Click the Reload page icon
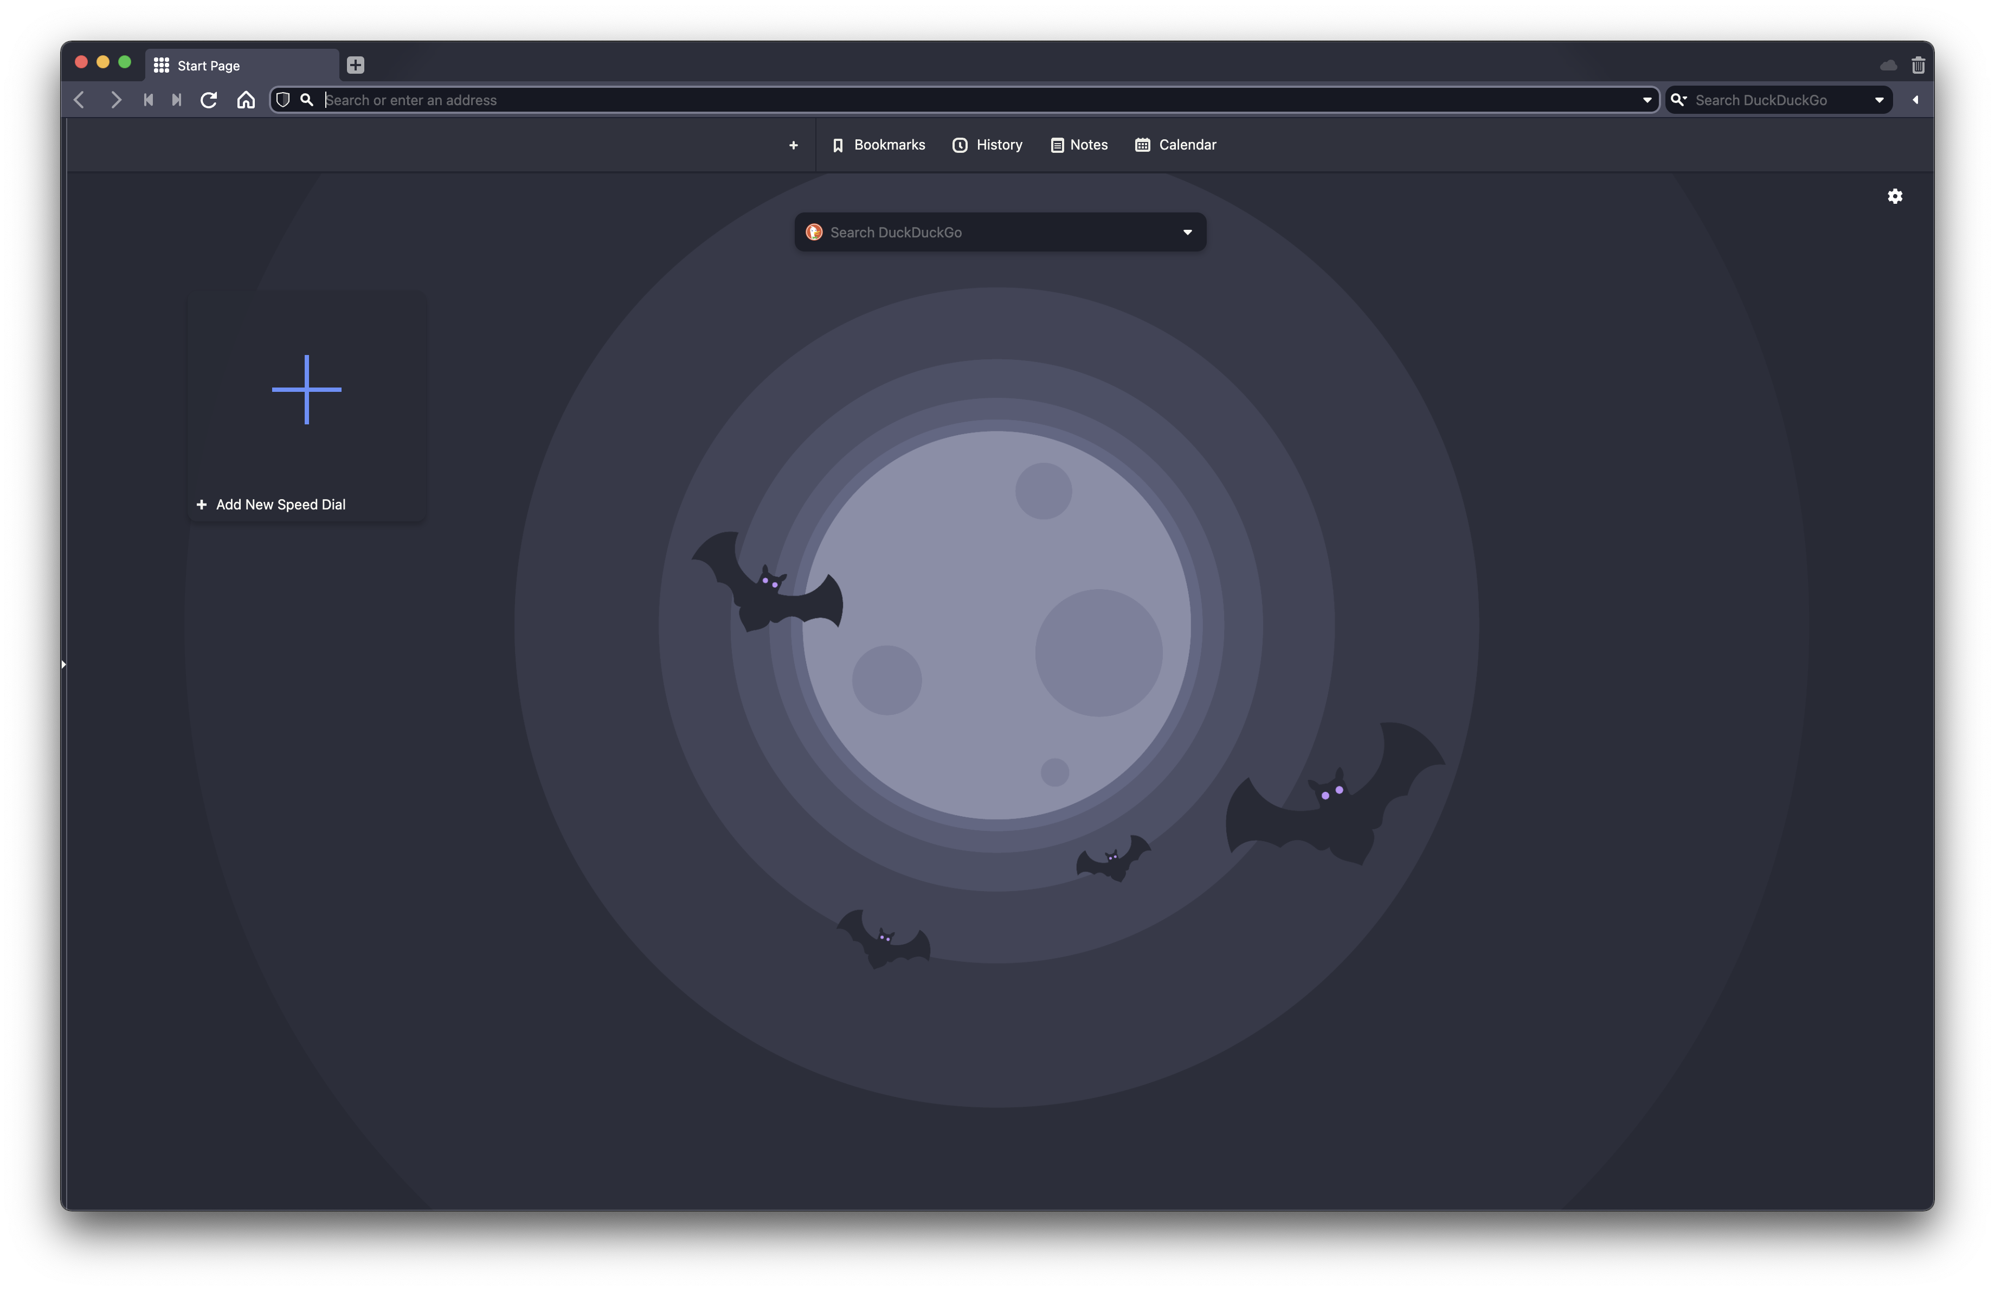 [209, 100]
